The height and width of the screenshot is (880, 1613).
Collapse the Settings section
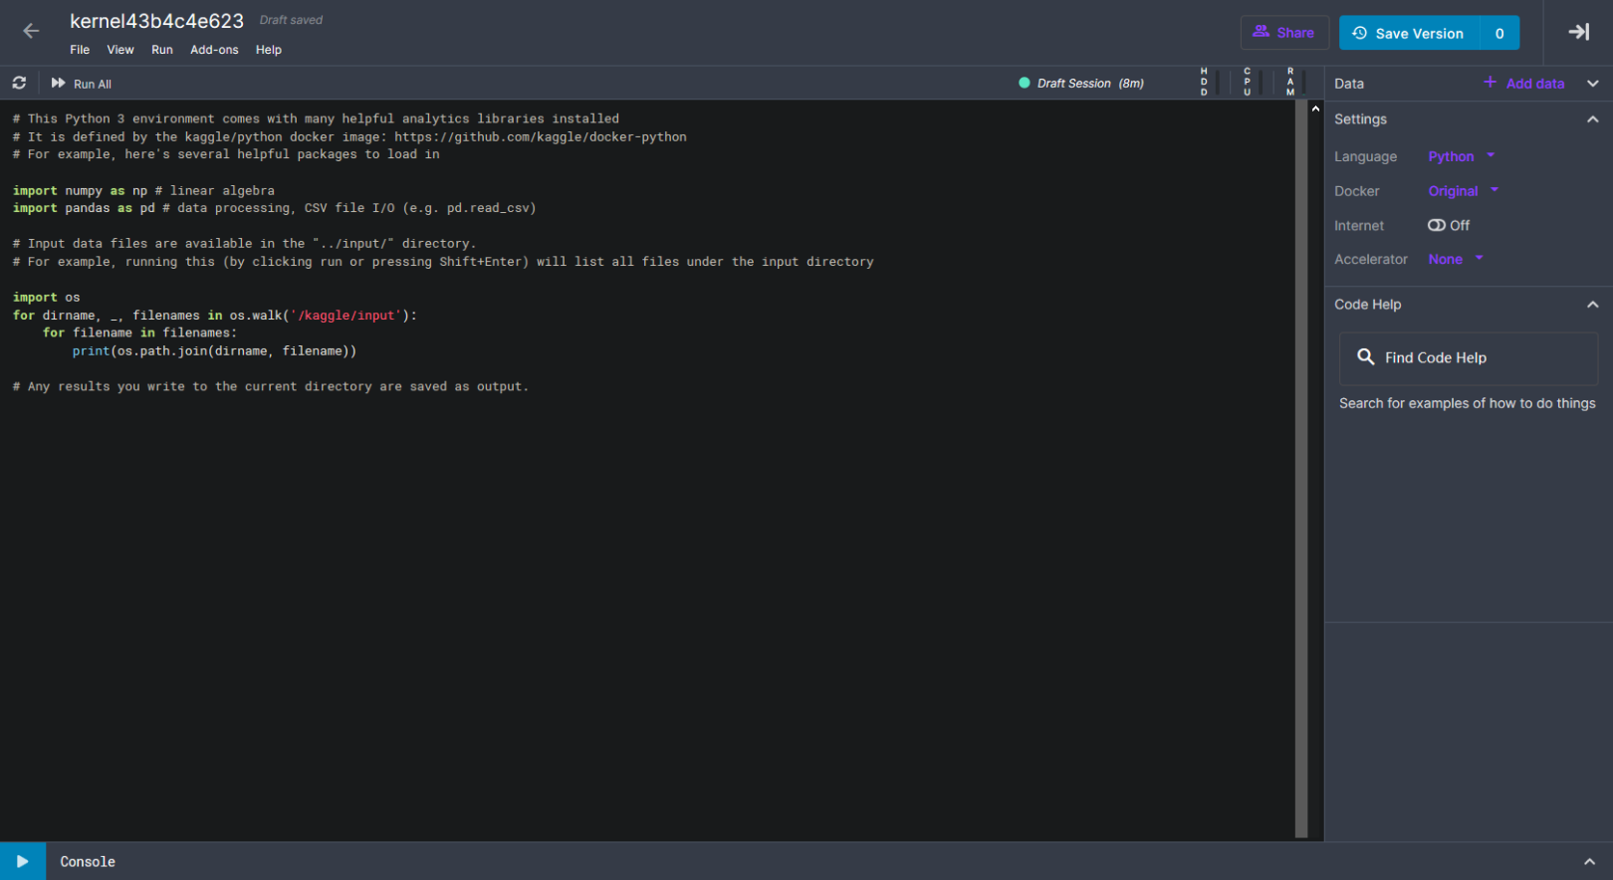coord(1592,119)
